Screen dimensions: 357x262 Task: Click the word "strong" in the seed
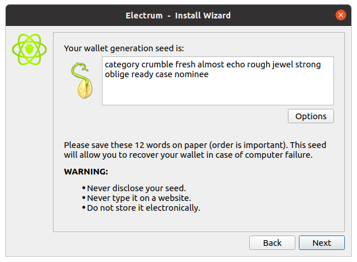pos(307,65)
